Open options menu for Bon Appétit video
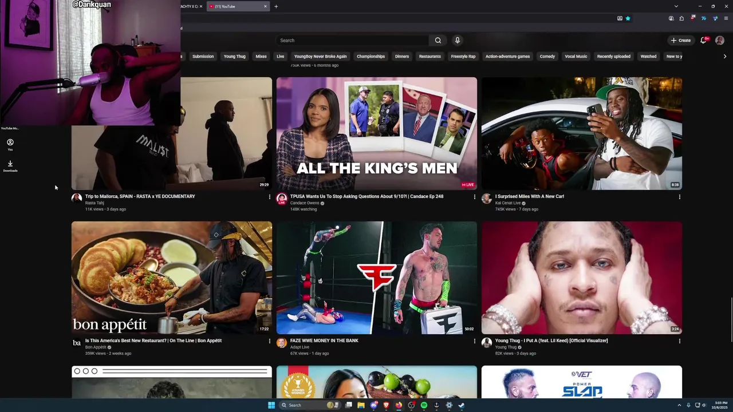The width and height of the screenshot is (733, 412). click(x=269, y=341)
